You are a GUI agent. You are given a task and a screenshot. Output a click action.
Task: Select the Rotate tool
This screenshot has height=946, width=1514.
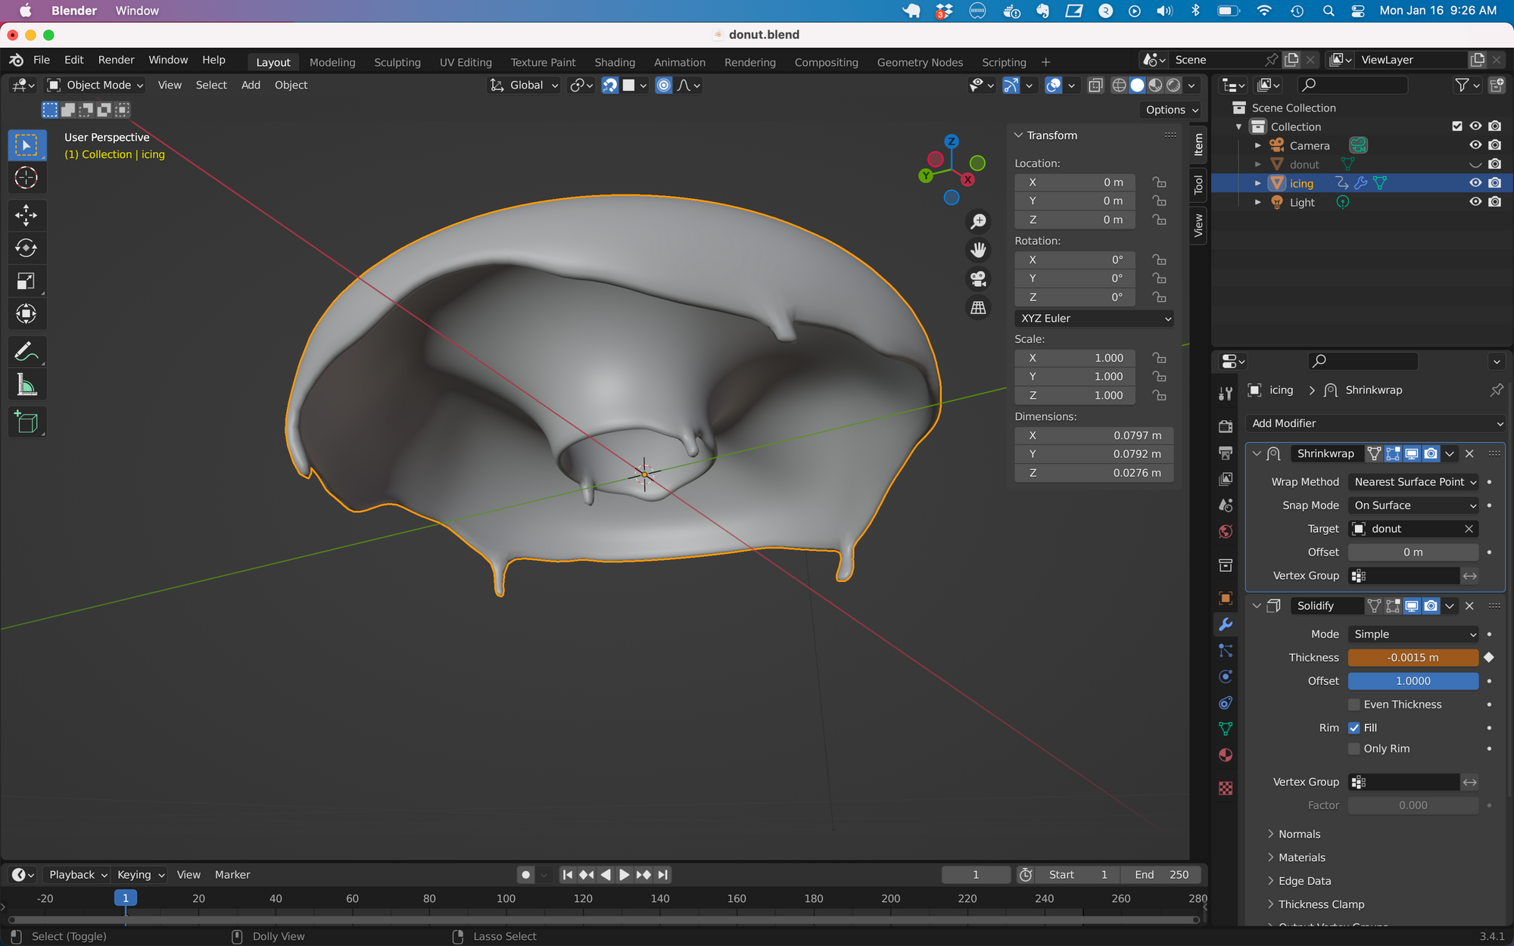tap(26, 248)
